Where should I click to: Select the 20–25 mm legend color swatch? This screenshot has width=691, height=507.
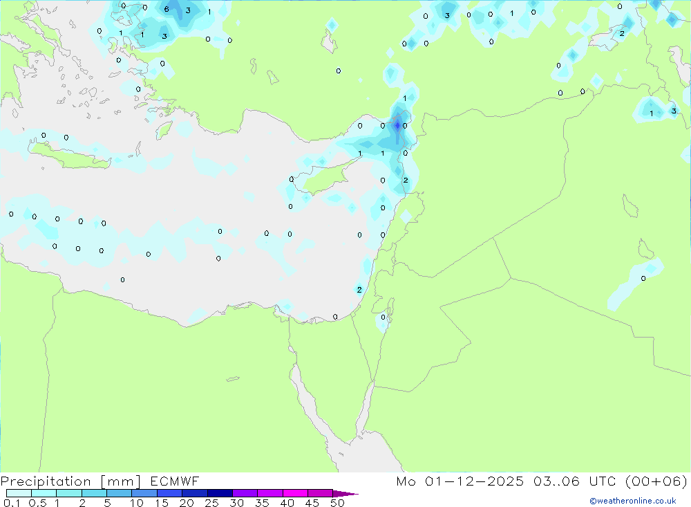[x=194, y=493]
